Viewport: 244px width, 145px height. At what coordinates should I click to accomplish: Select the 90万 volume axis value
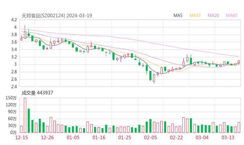(12, 112)
